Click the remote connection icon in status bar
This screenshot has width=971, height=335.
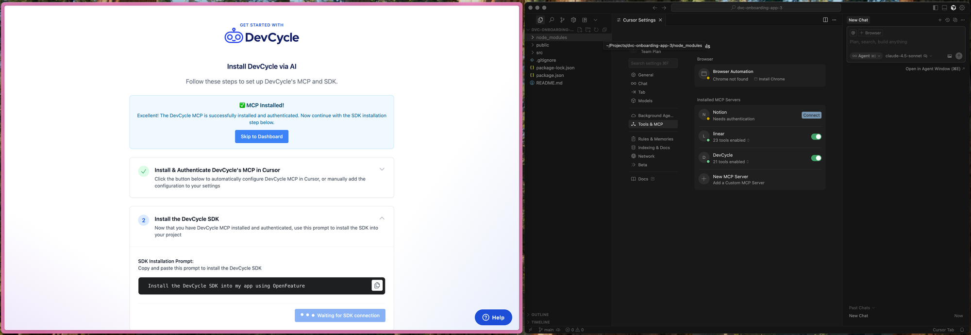530,330
